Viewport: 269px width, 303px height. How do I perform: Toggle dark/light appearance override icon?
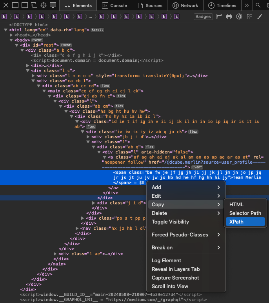point(239,16)
